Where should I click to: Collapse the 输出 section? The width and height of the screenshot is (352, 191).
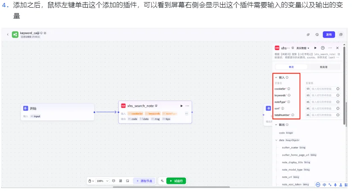(276, 125)
